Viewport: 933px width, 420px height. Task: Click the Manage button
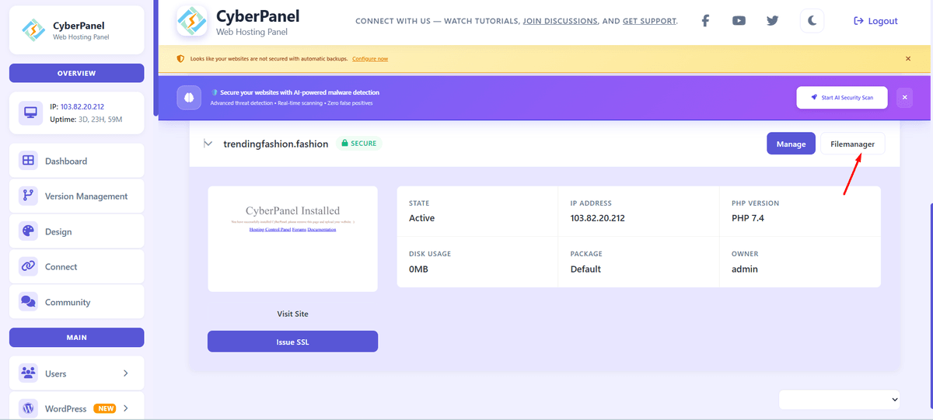(x=791, y=144)
